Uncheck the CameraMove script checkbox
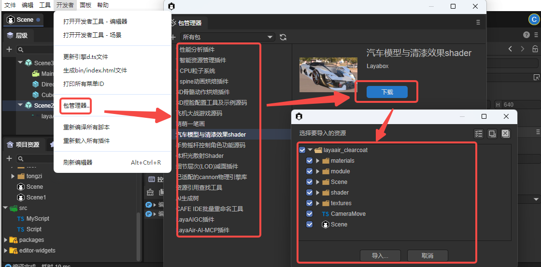Viewport: 541px width, 267px height. pos(310,214)
